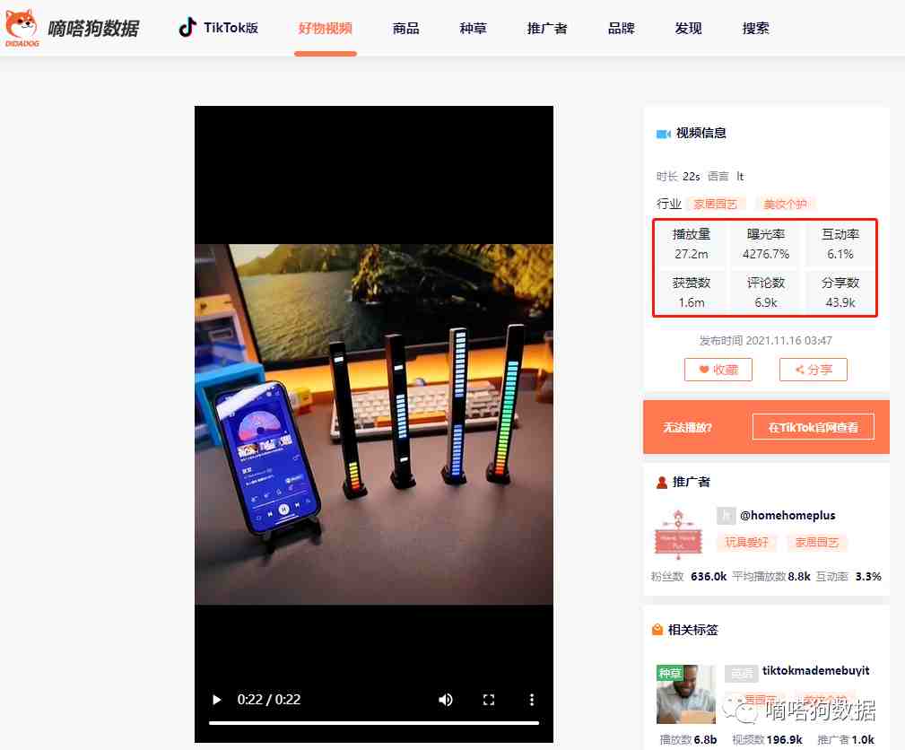Open the 搜索 page
This screenshot has width=905, height=750.
click(755, 29)
